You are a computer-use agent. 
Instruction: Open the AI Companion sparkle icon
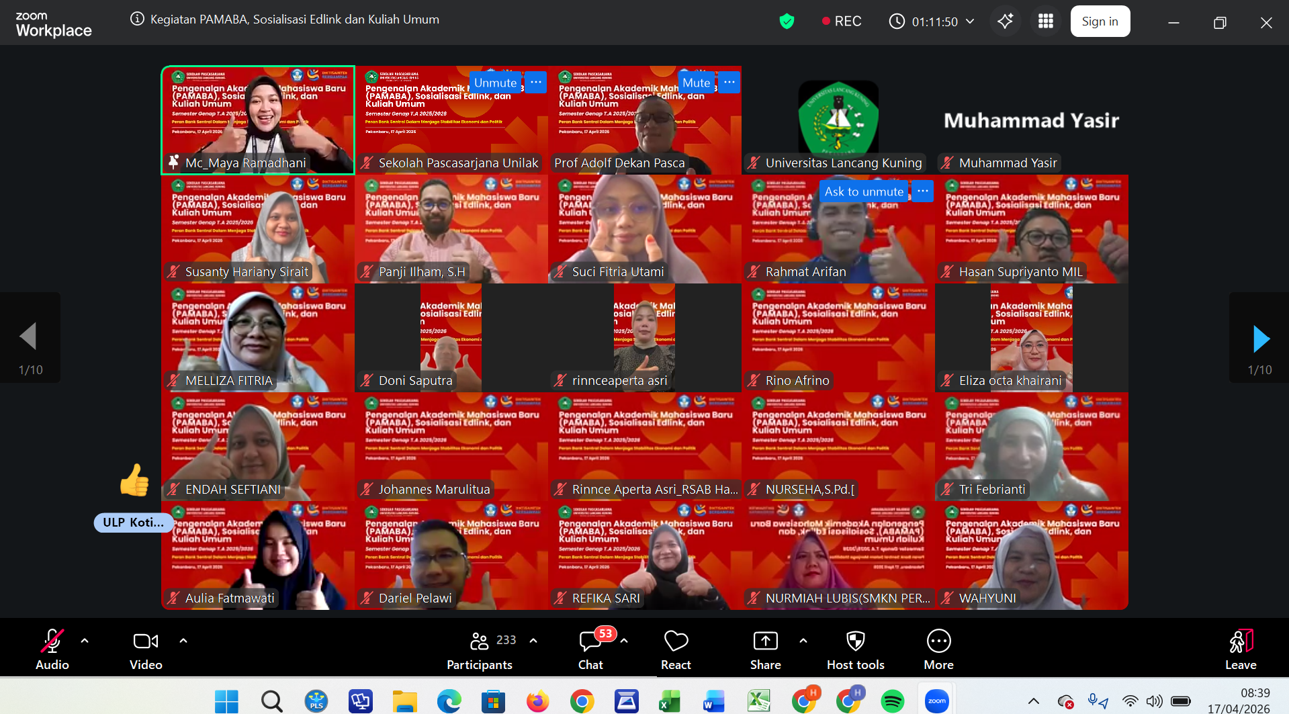coord(1005,21)
